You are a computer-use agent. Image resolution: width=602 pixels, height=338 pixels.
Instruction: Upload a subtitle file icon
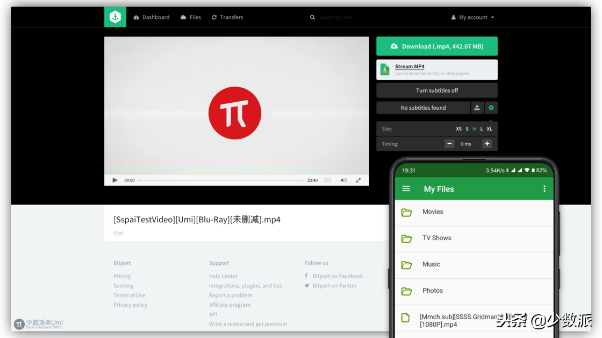coord(477,108)
